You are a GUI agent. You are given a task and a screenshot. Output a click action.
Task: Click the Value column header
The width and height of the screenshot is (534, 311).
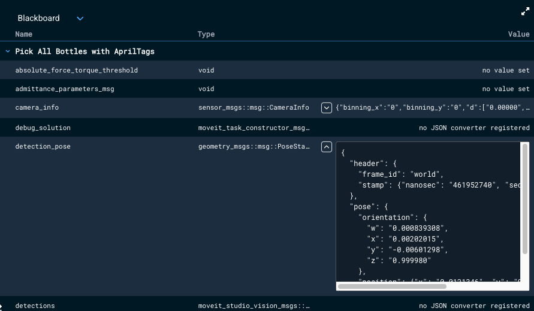(x=518, y=34)
